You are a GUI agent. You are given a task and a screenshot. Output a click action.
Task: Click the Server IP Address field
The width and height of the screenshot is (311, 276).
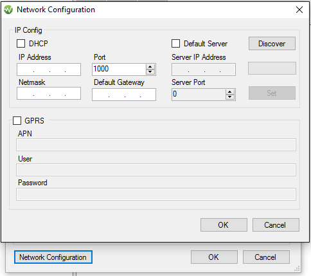tap(204, 69)
